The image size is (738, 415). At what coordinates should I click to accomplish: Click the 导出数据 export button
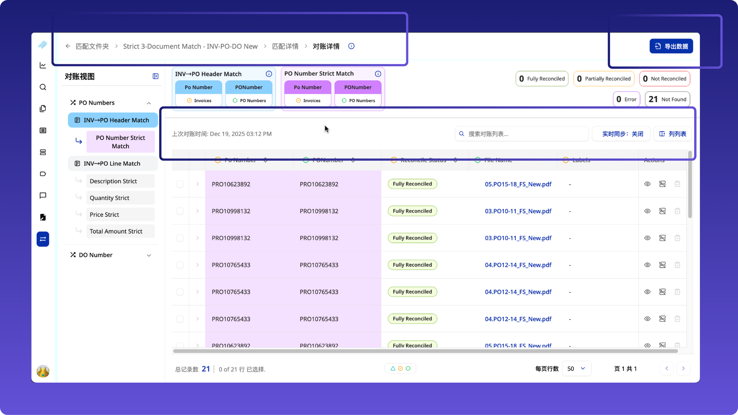click(x=671, y=46)
